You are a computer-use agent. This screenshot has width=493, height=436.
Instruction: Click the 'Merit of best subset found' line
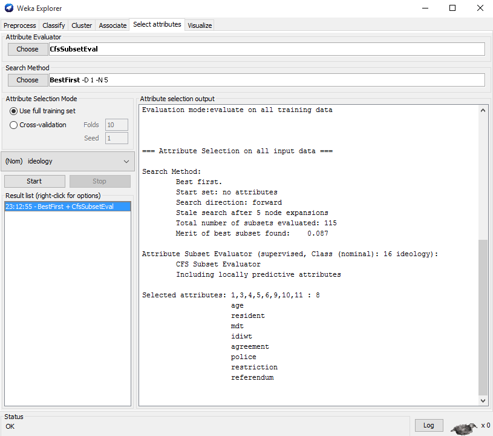pyautogui.click(x=252, y=234)
